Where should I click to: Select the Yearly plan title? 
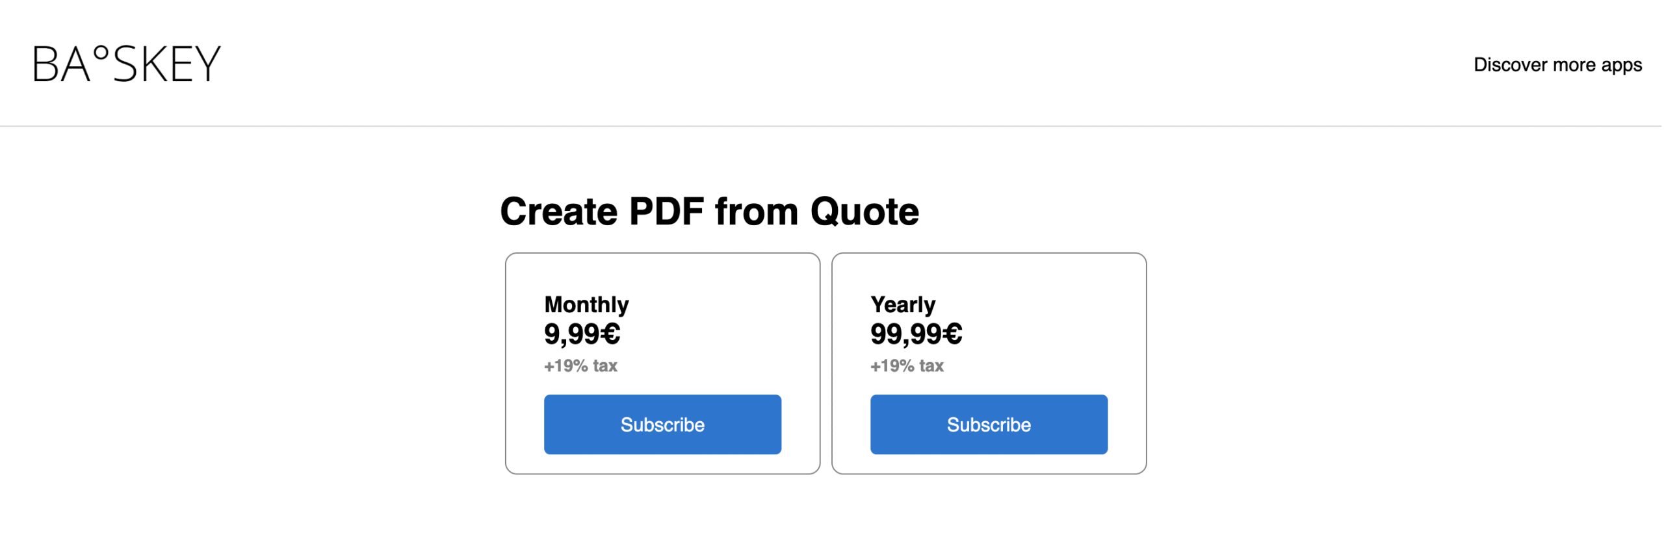point(903,304)
